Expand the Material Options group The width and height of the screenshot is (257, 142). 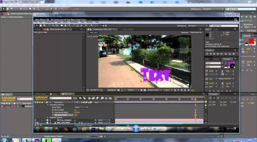click(48, 118)
